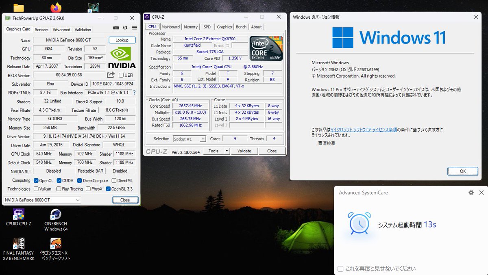Switch to the Validation tab in GPU-Z
This screenshot has height=275, width=488.
83,30
